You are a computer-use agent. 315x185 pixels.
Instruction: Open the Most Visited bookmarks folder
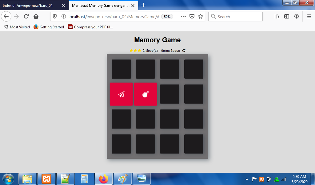coord(17,27)
